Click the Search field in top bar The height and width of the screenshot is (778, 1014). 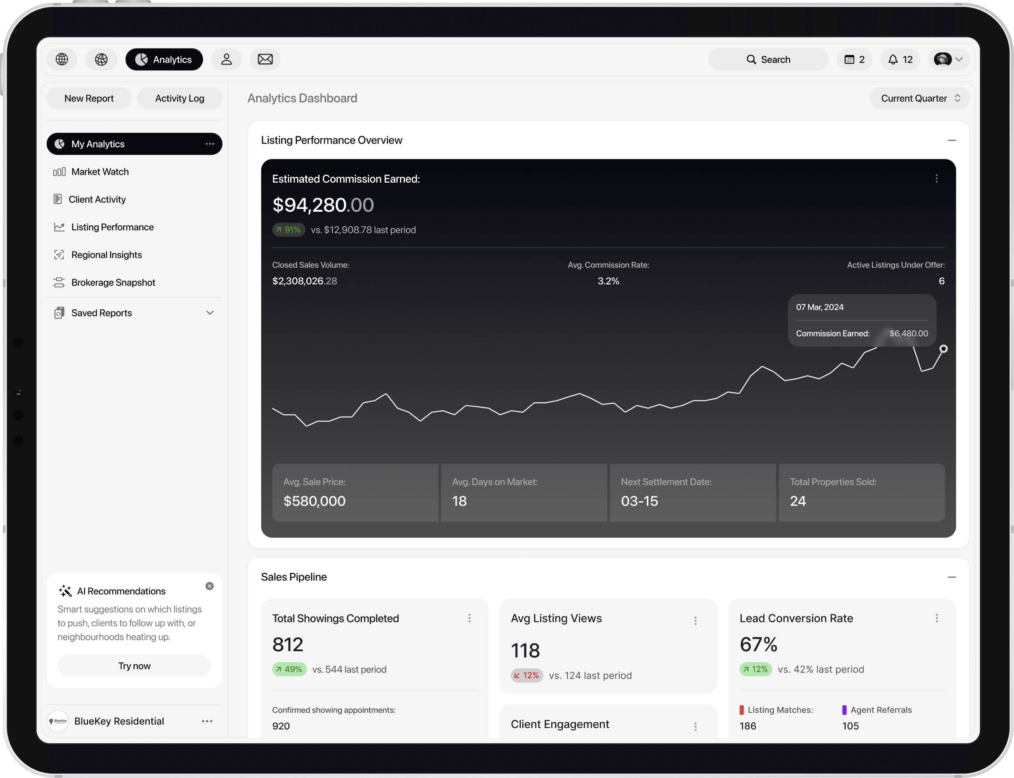coord(768,59)
